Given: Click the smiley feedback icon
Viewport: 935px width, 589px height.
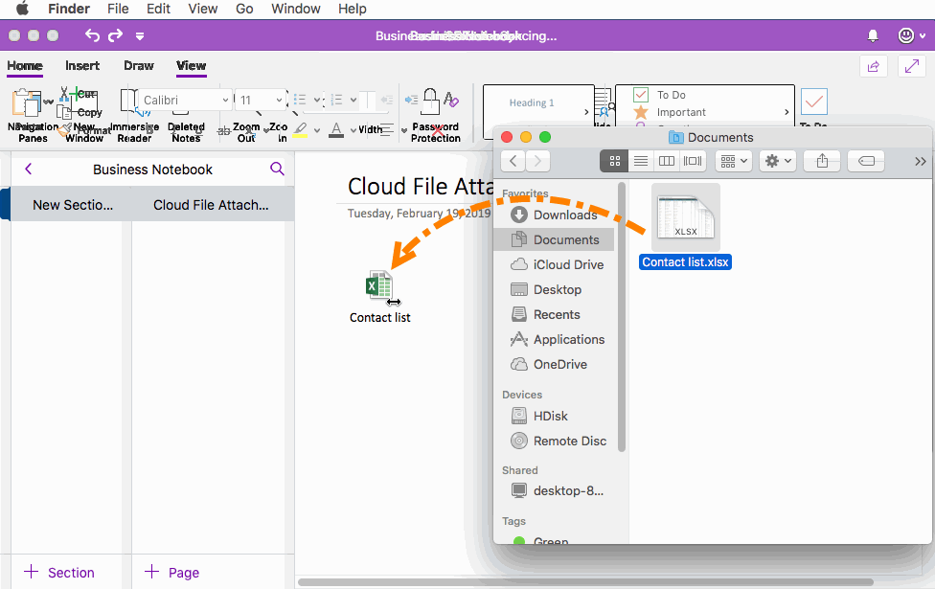Looking at the screenshot, I should (x=906, y=35).
